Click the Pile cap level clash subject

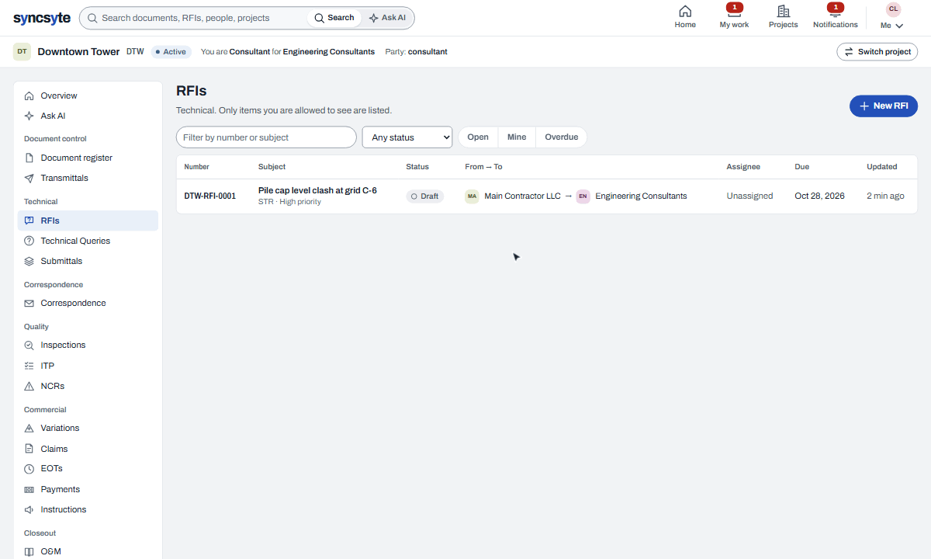(x=317, y=190)
